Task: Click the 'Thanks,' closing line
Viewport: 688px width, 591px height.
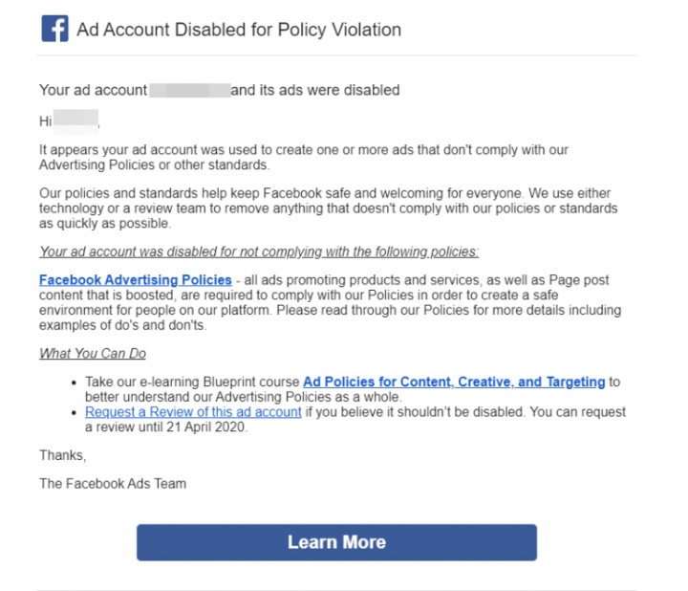Action: click(x=63, y=455)
